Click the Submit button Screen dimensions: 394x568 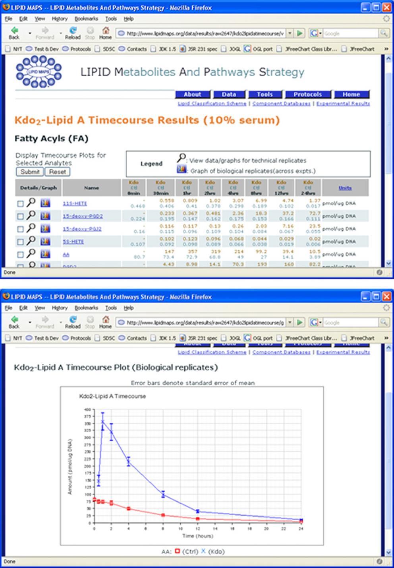pos(30,172)
